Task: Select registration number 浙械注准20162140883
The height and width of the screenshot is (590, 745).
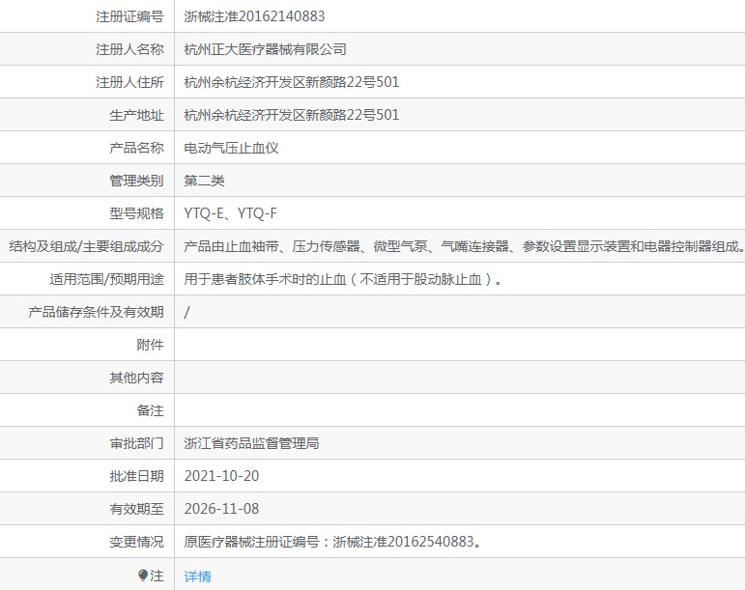Action: click(254, 16)
